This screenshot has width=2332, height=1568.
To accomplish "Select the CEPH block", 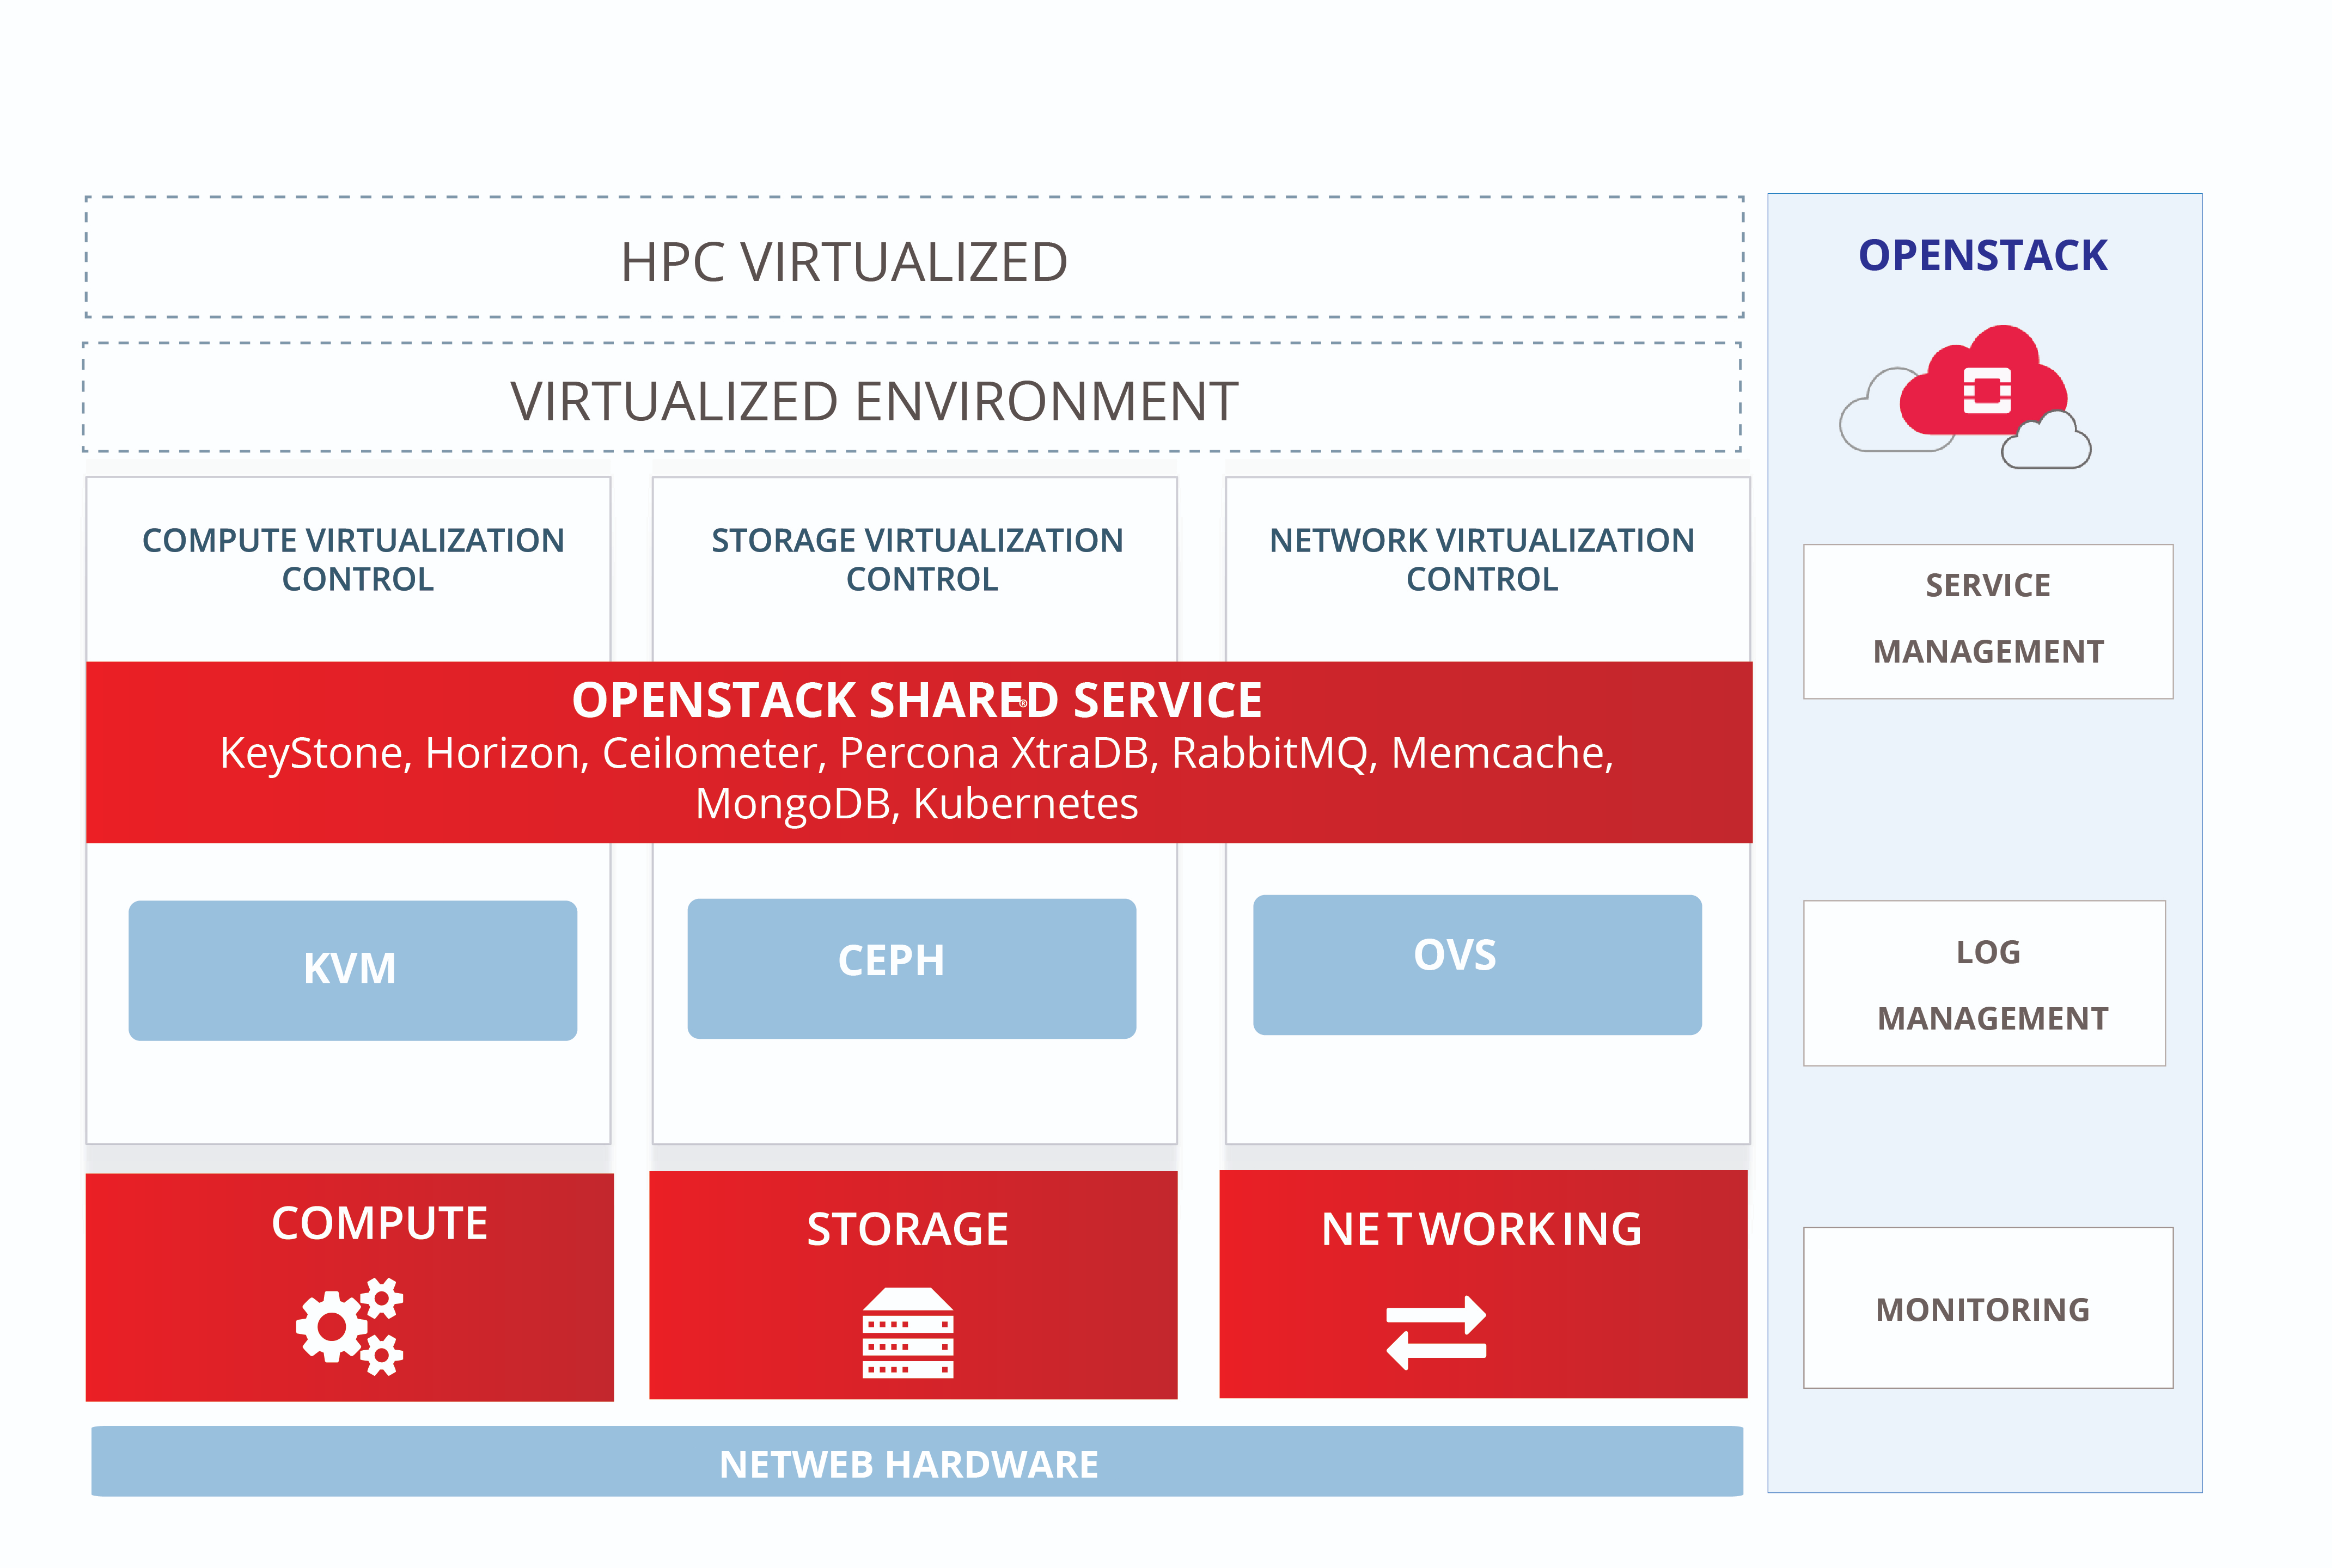I will [x=911, y=968].
